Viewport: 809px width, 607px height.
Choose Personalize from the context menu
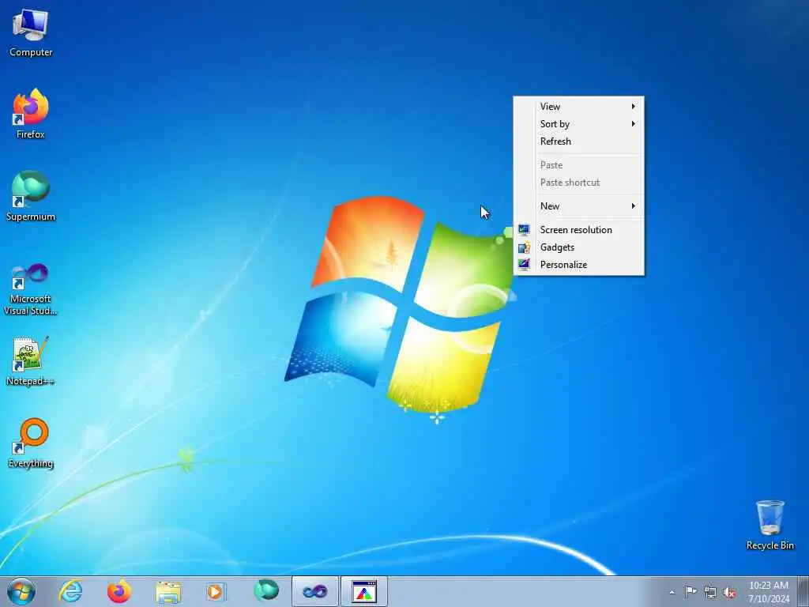coord(578,265)
